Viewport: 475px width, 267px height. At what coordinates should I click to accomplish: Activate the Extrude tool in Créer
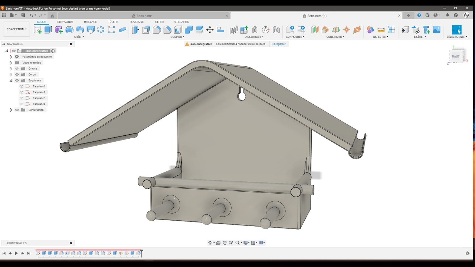[x=48, y=30]
